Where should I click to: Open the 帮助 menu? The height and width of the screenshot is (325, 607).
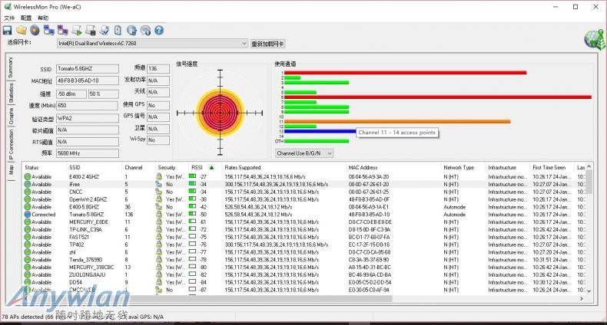43,18
